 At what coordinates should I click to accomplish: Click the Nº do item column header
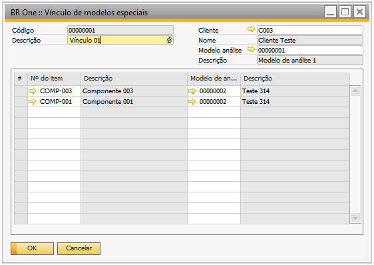click(54, 79)
